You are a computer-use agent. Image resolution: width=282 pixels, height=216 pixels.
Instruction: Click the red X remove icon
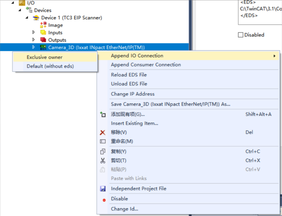click(103, 133)
